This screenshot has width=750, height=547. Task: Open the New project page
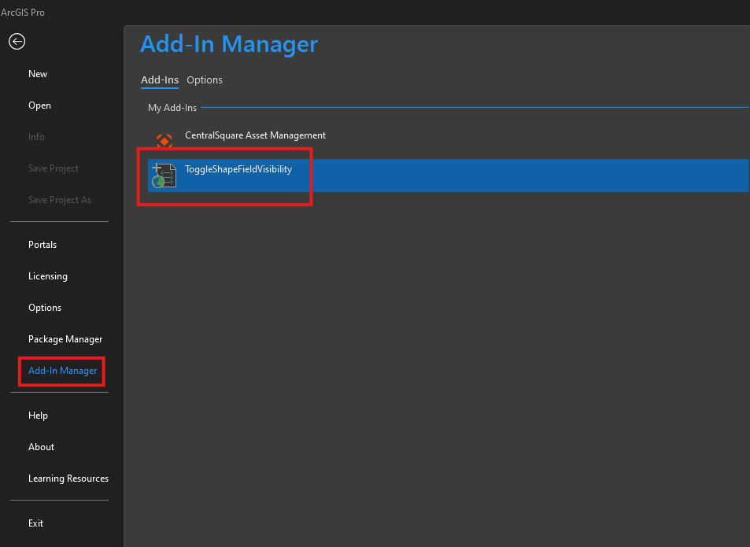tap(38, 74)
